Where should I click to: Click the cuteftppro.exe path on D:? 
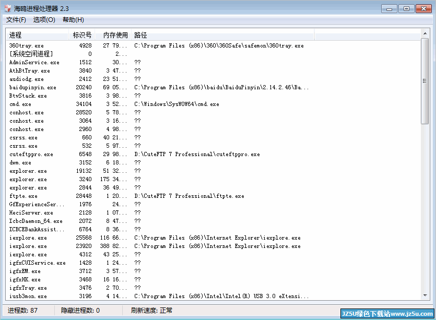[197, 154]
